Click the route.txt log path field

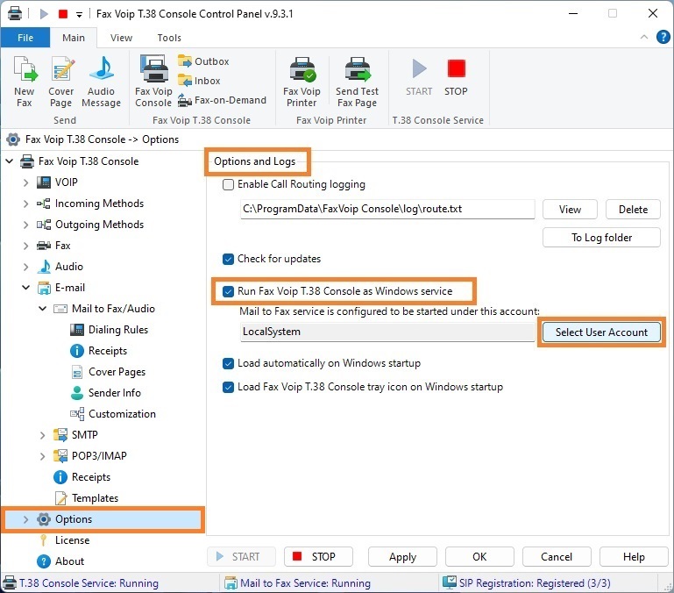pyautogui.click(x=387, y=209)
